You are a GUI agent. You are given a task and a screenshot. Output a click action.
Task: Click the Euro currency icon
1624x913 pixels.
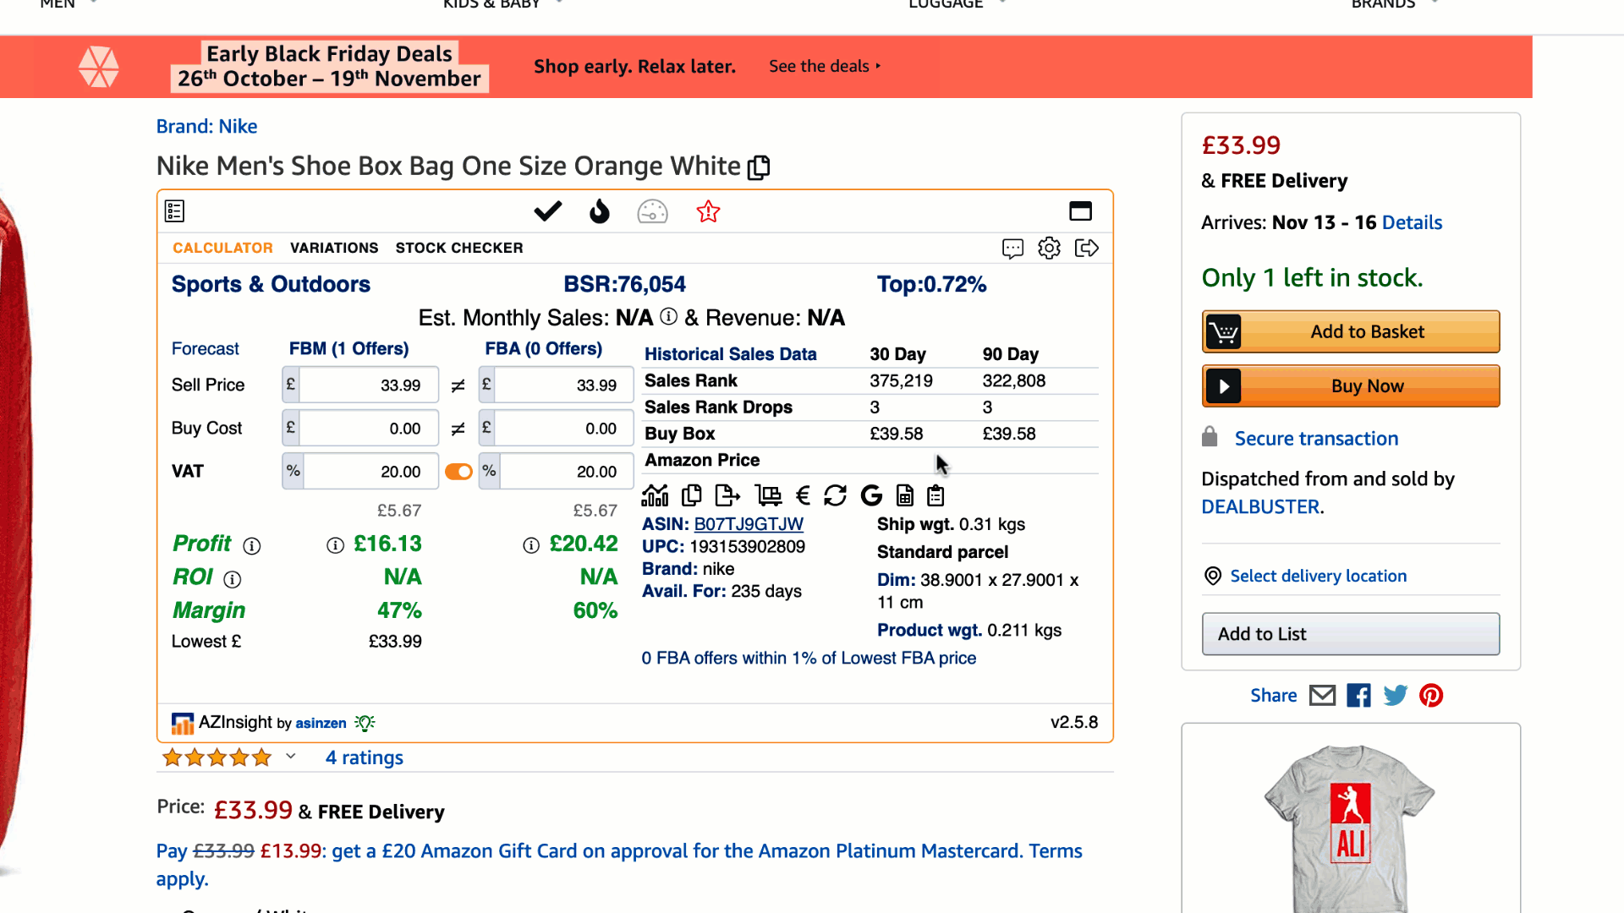click(x=803, y=495)
